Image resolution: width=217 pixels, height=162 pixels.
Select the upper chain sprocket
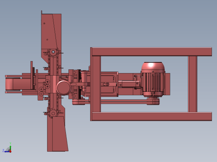pyautogui.click(x=53, y=52)
